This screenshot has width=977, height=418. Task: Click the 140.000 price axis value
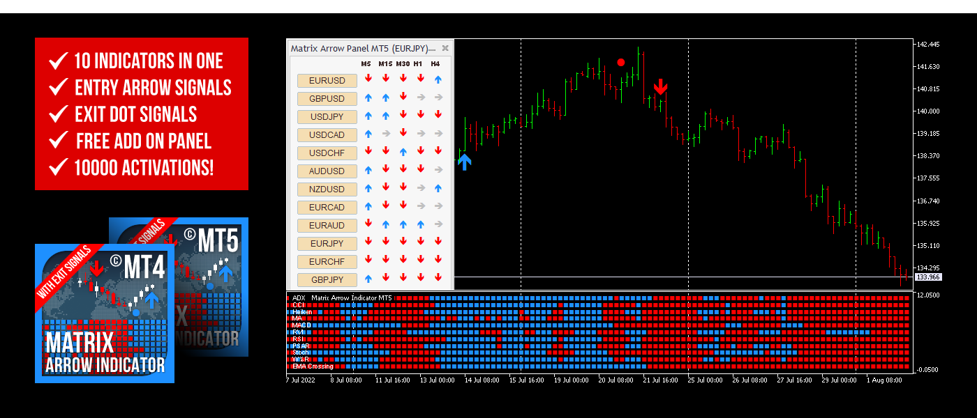pos(927,111)
